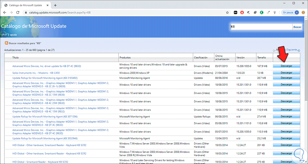Open AMD KB 4C 25W (9830) link
The height and width of the screenshot is (164, 308).
tap(60, 101)
